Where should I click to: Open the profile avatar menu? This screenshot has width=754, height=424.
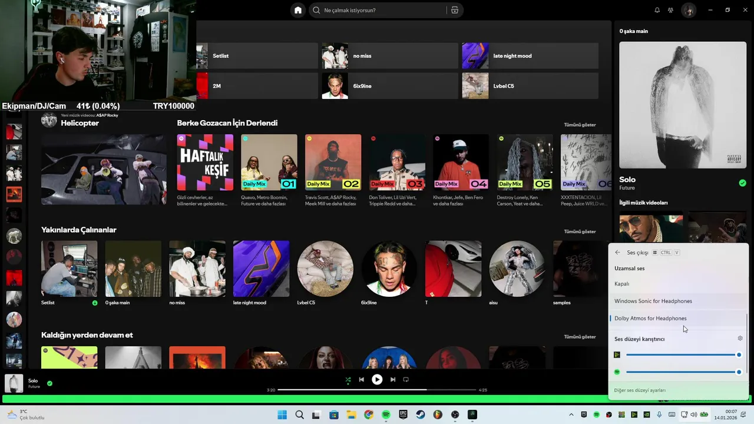coord(689,10)
